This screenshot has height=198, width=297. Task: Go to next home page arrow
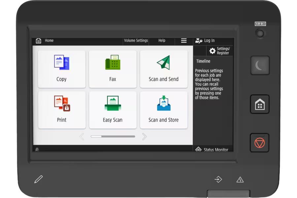[x=144, y=136]
